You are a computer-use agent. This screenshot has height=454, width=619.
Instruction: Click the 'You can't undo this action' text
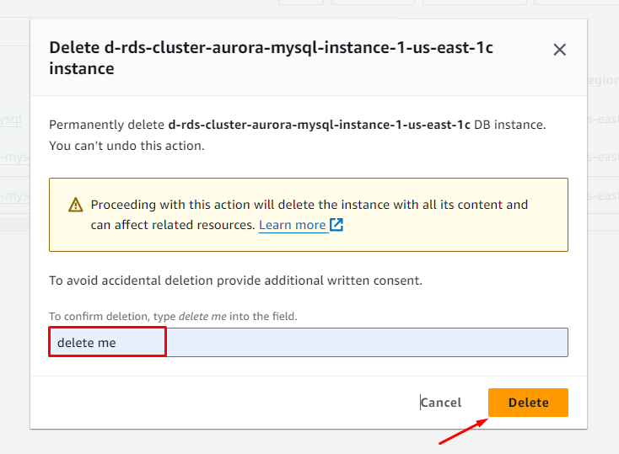tap(126, 146)
